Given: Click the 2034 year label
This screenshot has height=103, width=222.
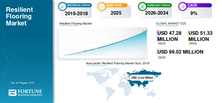Looking at the screenshot, I should [162, 57].
